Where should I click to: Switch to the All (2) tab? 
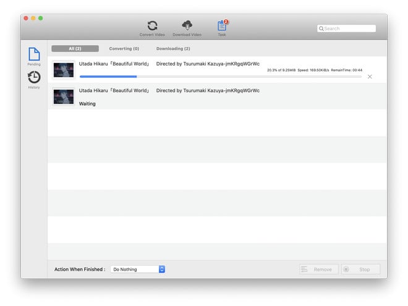[x=75, y=49]
